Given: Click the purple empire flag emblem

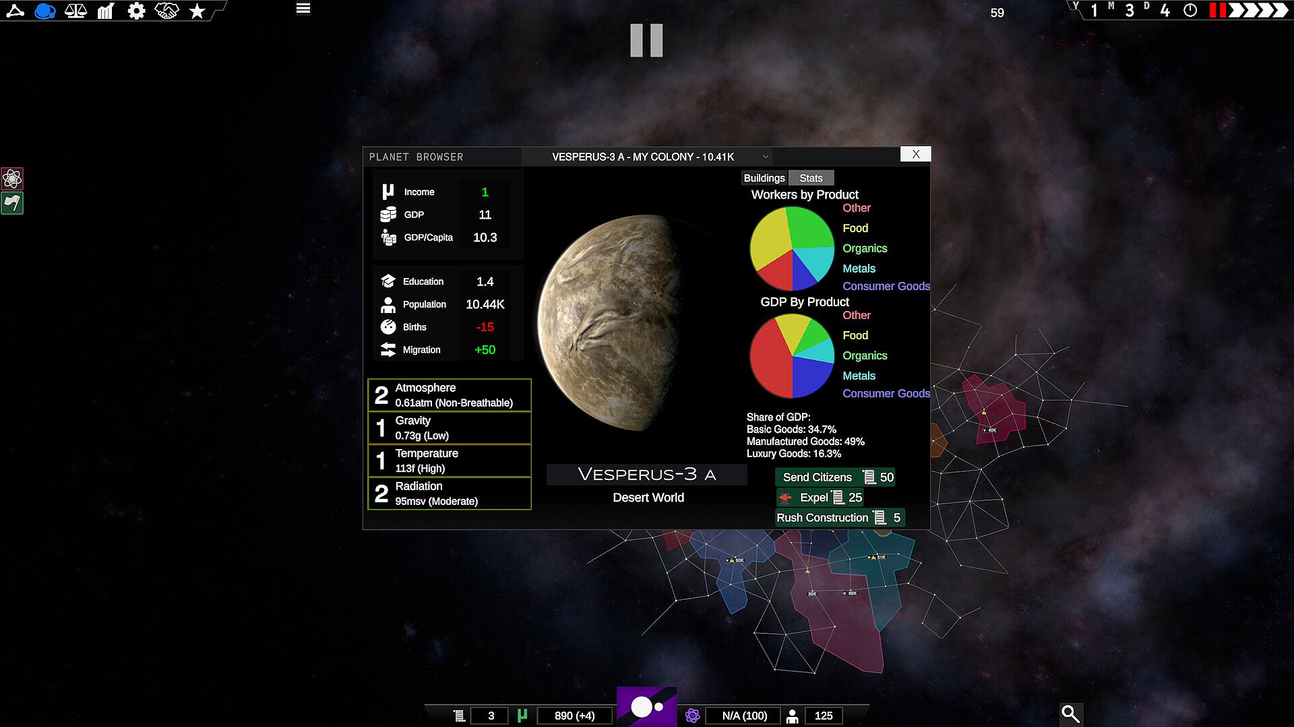Looking at the screenshot, I should tap(646, 707).
